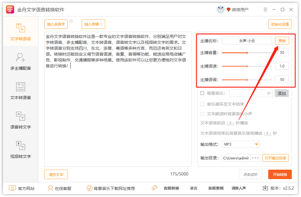This screenshot has width=301, height=197.
Task: Click the 初始化设置 button
Action: pyautogui.click(x=280, y=24)
